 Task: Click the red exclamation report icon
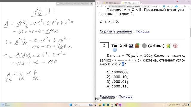pos(175,46)
